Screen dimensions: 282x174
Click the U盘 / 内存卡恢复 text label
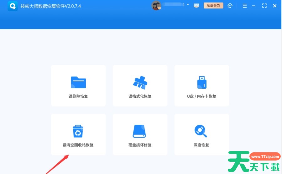(201, 96)
